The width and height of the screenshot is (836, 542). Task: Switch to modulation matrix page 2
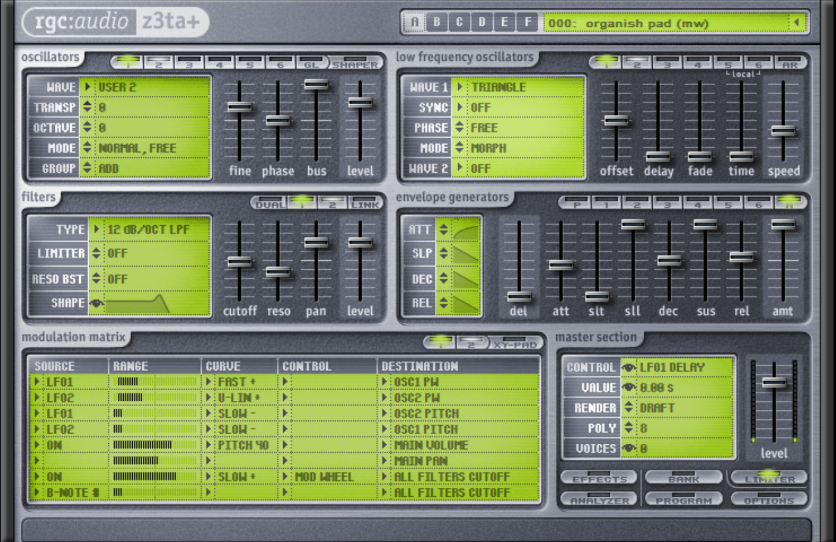pyautogui.click(x=471, y=343)
